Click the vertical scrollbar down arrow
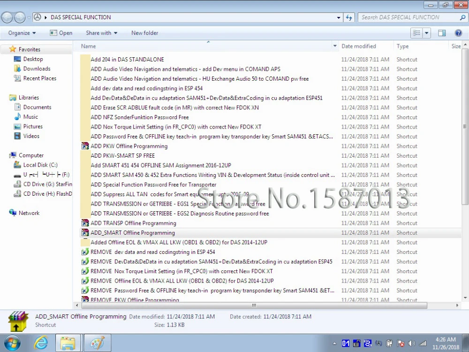The width and height of the screenshot is (469, 352). pos(465,298)
